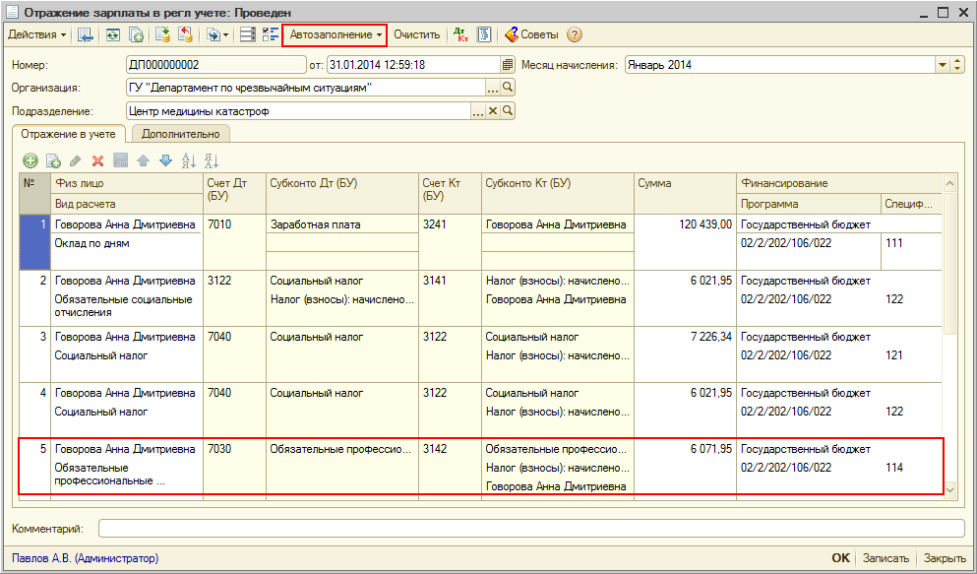Click the Очистить button
The image size is (977, 574).
point(416,34)
